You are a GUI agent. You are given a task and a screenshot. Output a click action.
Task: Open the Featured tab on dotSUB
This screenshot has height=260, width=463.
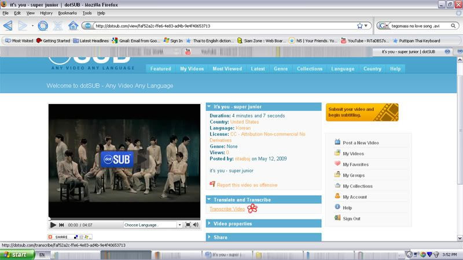tap(161, 69)
